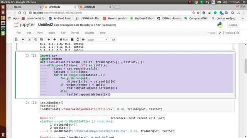Reload the page in Chrome
Viewport: 247px width, 138px height.
click(20, 13)
